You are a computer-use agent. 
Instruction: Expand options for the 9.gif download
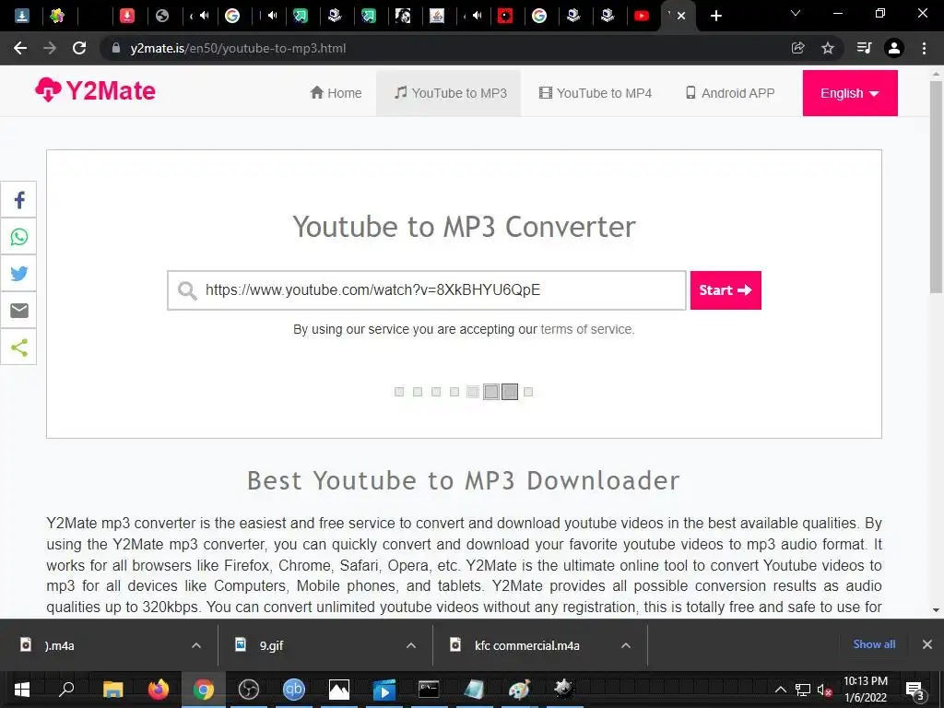click(411, 645)
